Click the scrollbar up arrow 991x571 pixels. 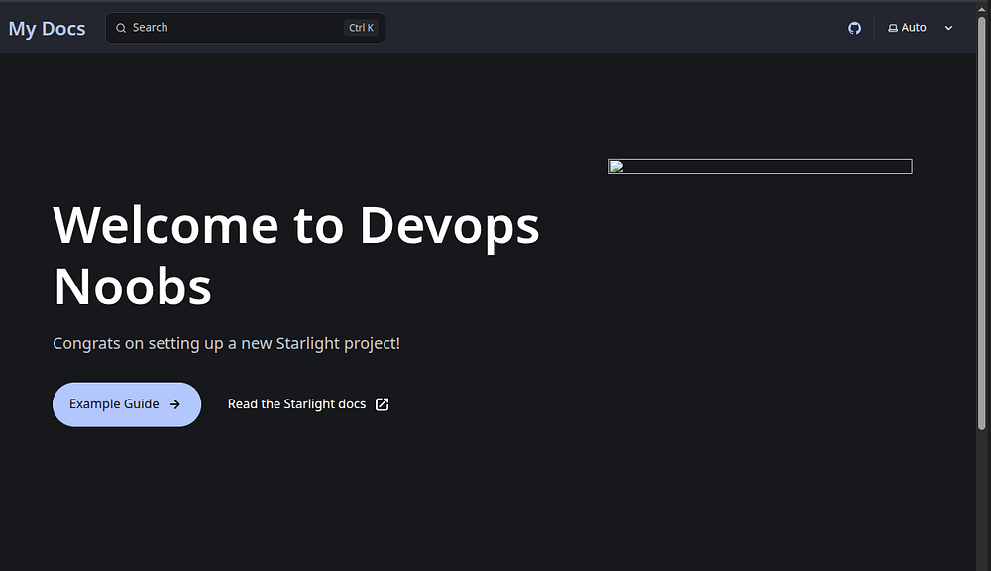tap(981, 8)
